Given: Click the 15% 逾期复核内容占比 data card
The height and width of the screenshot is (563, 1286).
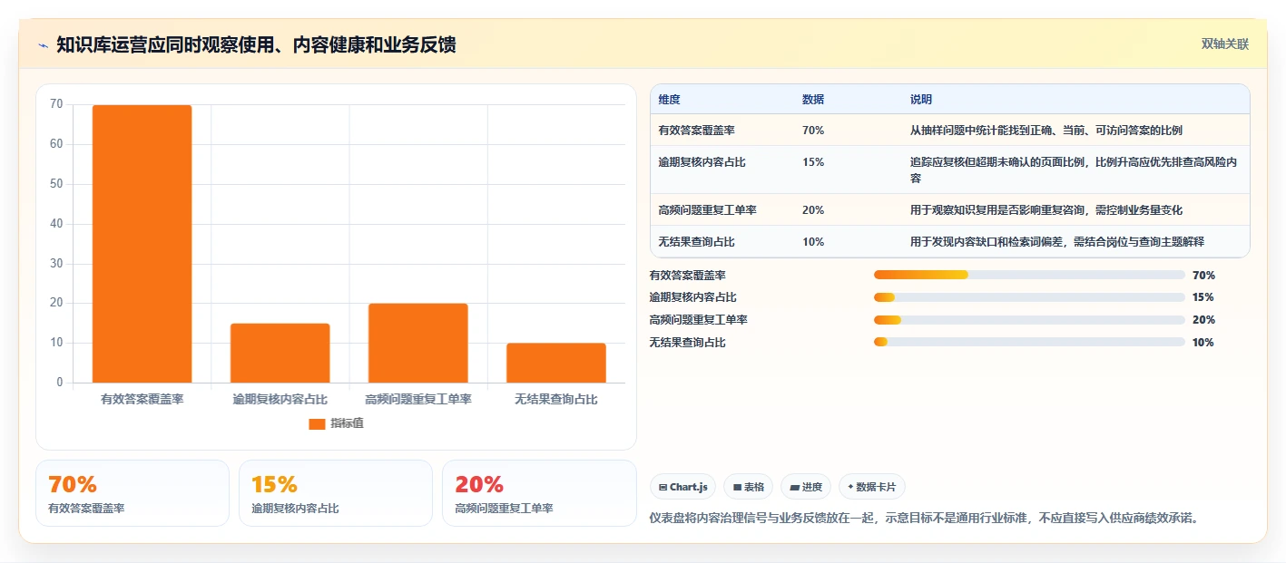Looking at the screenshot, I should coord(336,493).
